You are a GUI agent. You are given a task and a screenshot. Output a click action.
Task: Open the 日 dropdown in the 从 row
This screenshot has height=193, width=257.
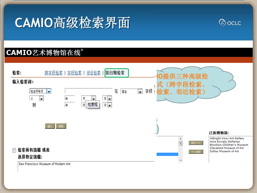point(107,98)
